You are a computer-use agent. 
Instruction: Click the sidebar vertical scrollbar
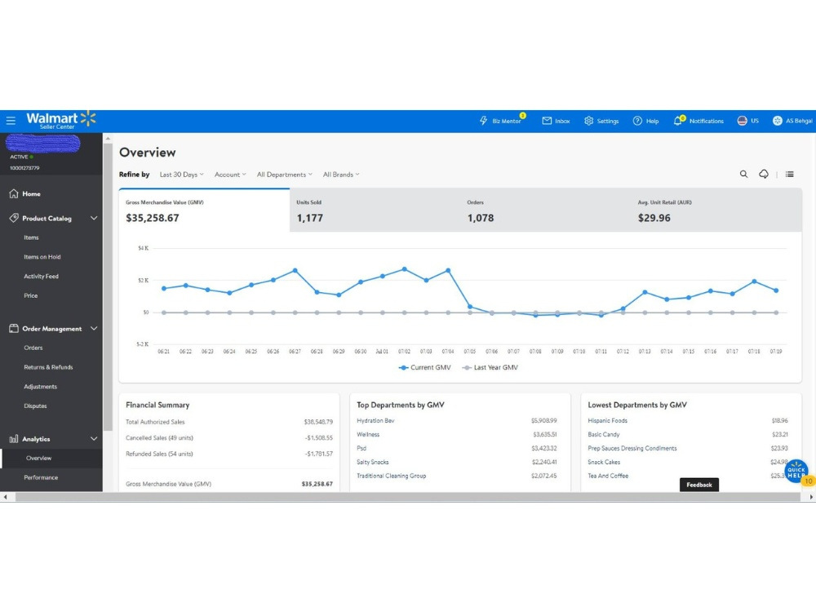coord(108,287)
